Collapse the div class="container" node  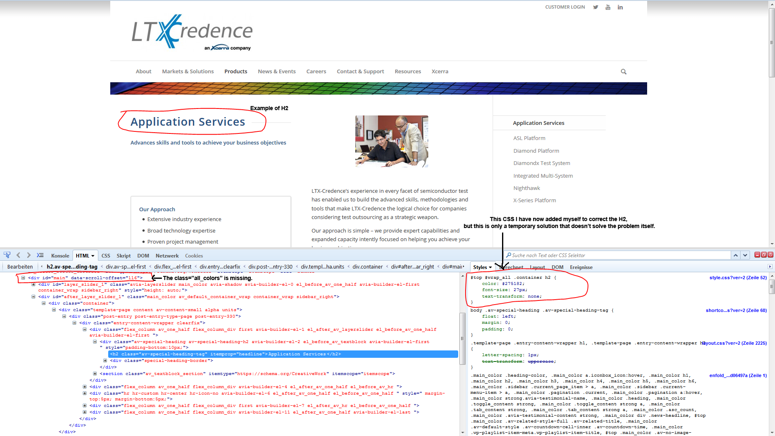pos(44,303)
